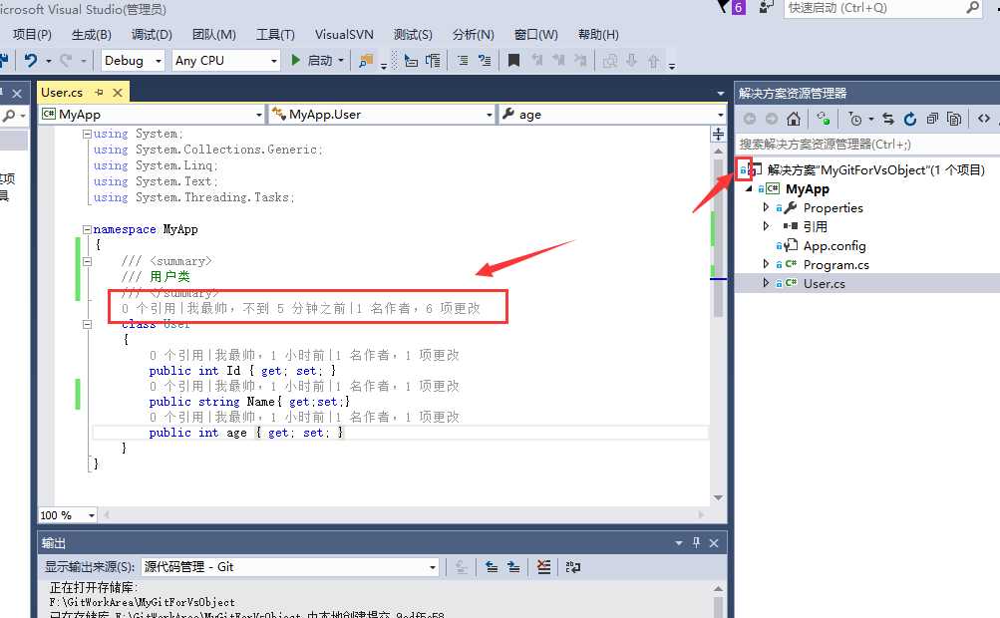Viewport: 1000px width, 618px height.
Task: Click the pin icon of Output panel
Action: (x=697, y=542)
